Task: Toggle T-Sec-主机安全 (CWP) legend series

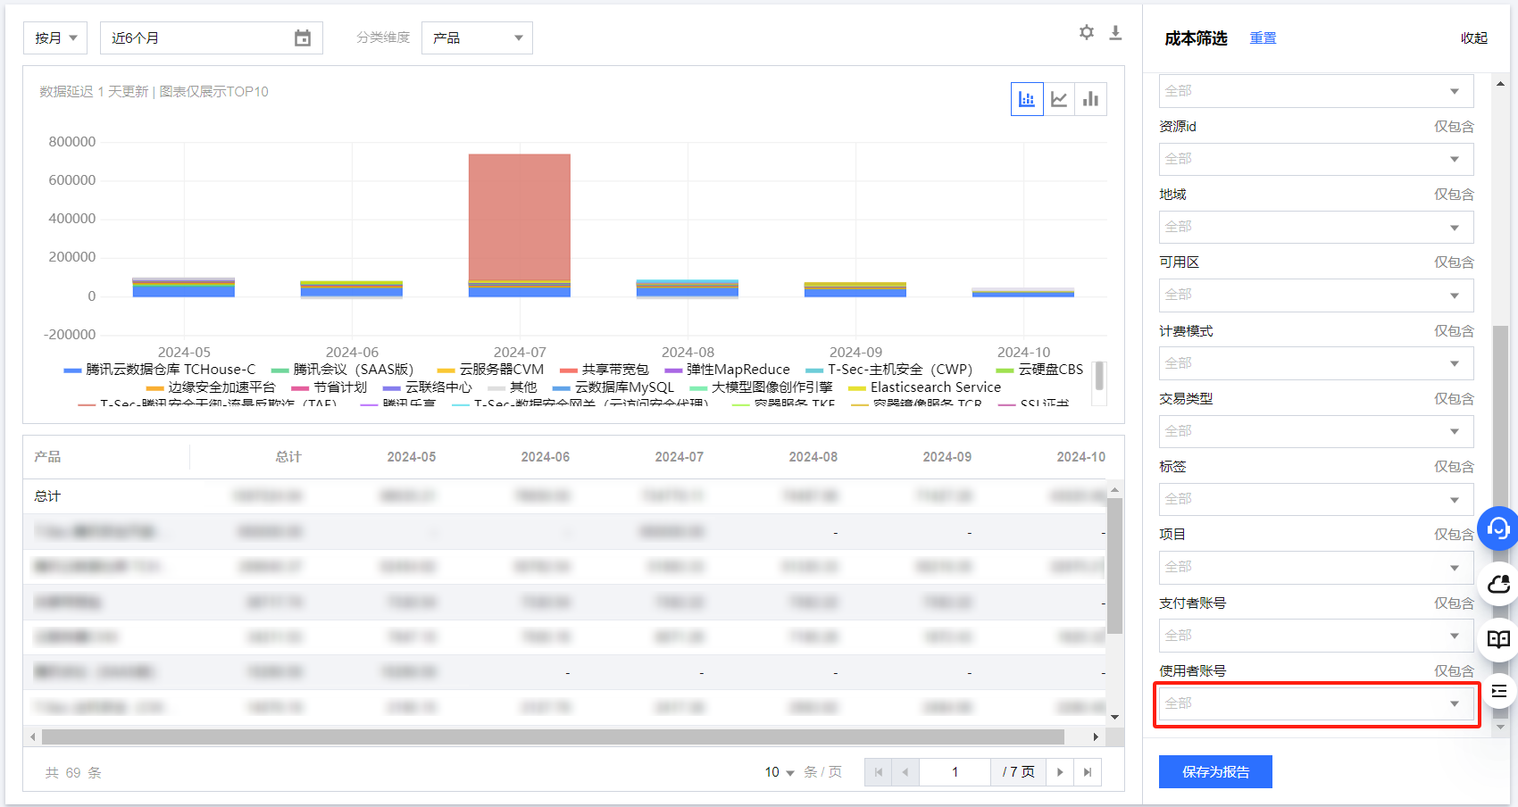Action: [x=889, y=370]
